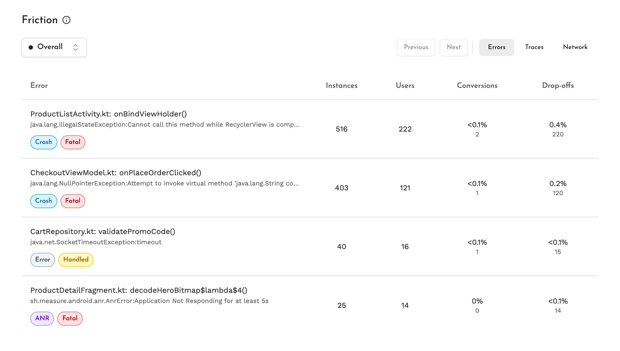Open the Overall filter dropdown
The image size is (620, 351).
coord(54,47)
